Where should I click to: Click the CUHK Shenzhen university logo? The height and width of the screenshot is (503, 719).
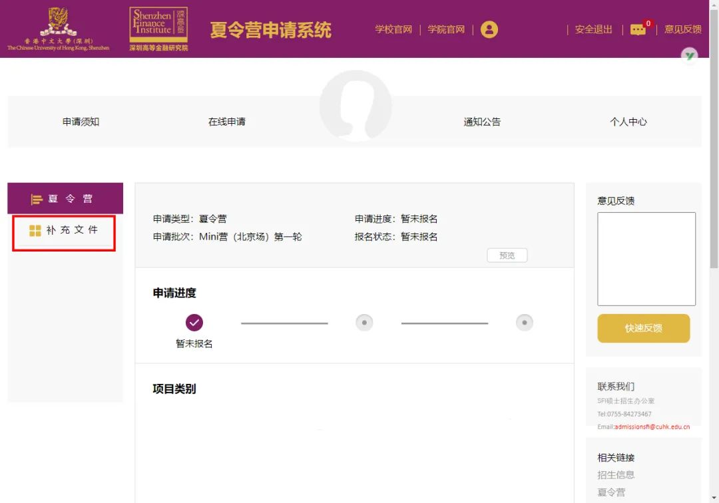[58, 29]
